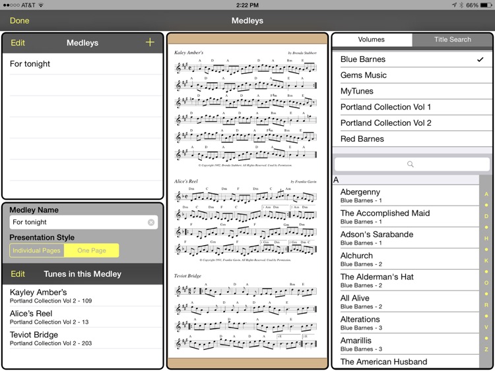
Task: Tap the Alice's Reel sheet music preview
Action: click(x=246, y=220)
